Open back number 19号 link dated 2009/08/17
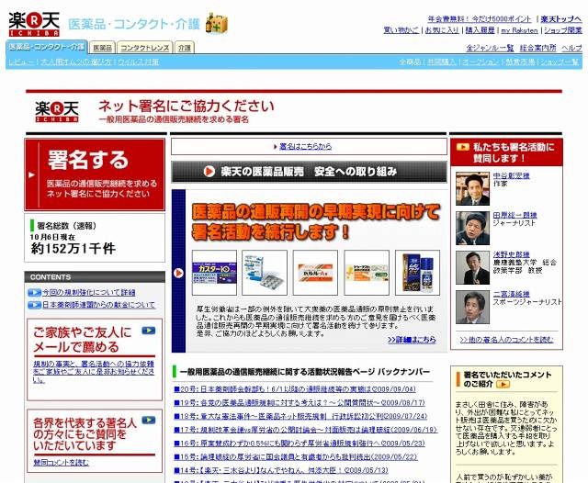 (x=300, y=403)
